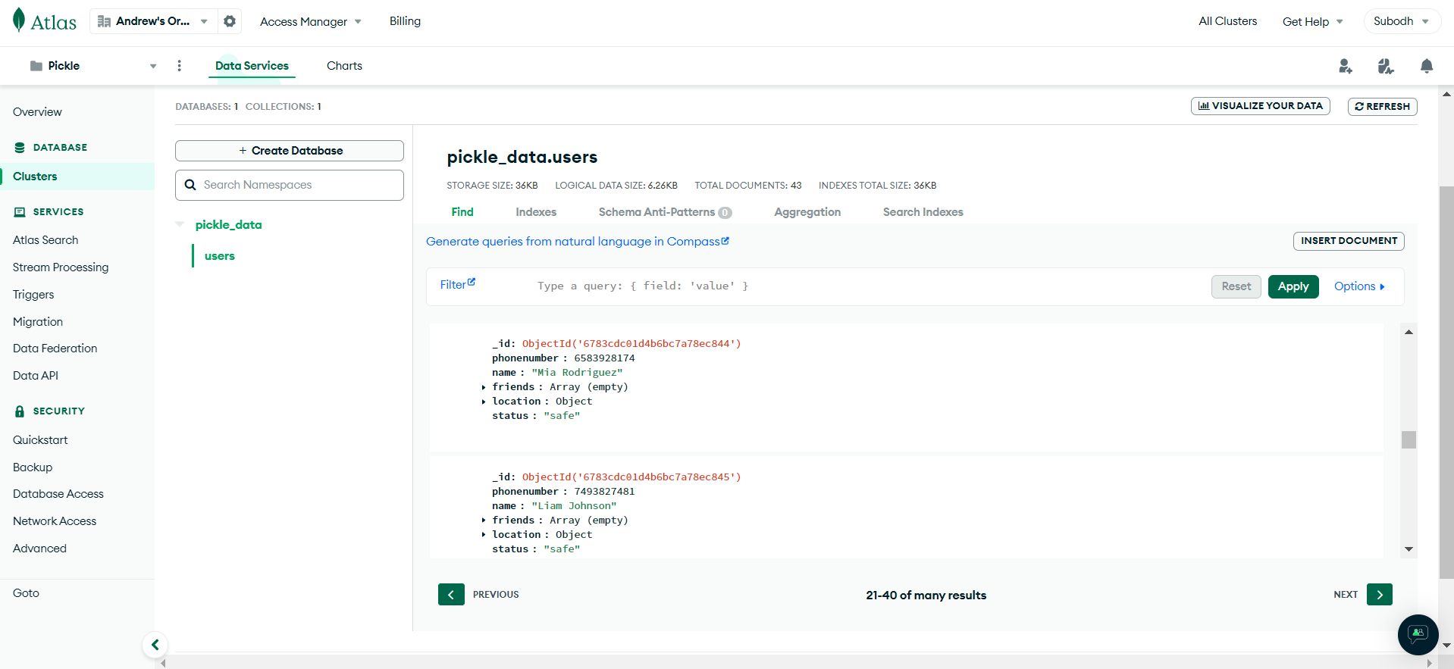Screen dimensions: 1454x669
Task: Open Generate queries in Compass link
Action: (x=578, y=242)
